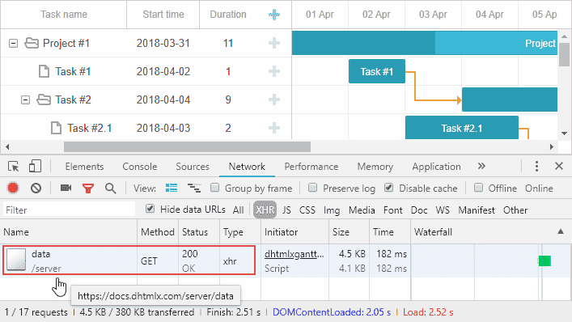Select the Network tab
This screenshot has width=572, height=322.
point(247,167)
